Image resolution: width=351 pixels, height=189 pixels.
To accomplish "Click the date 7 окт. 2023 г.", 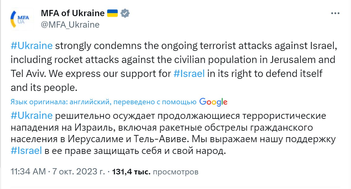I will pyautogui.click(x=78, y=172).
